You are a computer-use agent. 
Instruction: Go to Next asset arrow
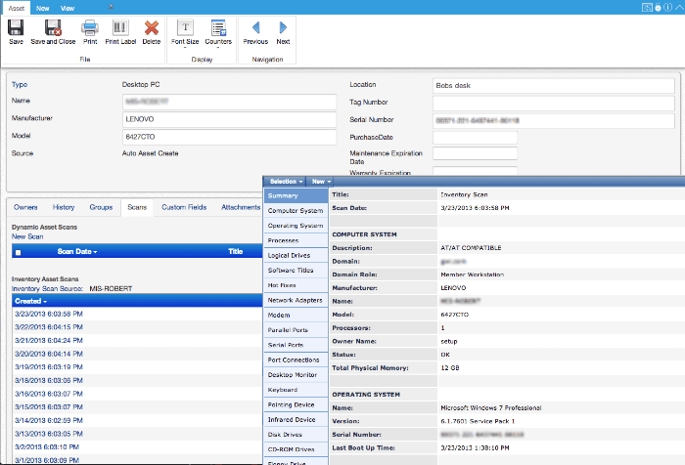coord(283,28)
